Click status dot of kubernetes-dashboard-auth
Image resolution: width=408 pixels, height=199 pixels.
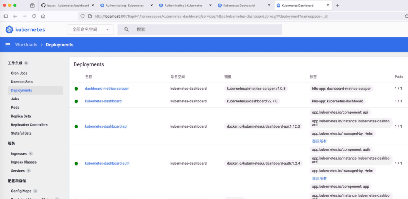point(76,164)
